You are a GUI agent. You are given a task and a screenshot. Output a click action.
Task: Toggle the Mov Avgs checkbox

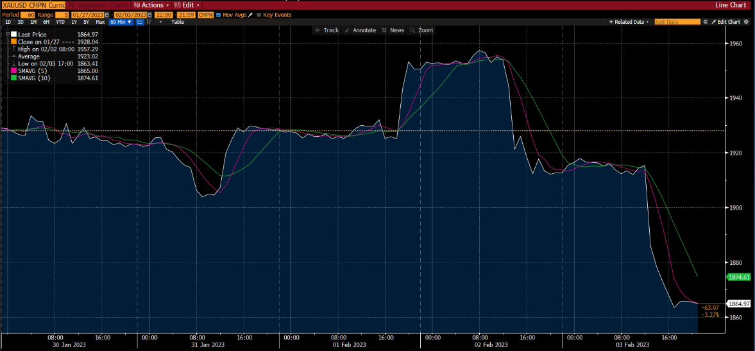click(x=219, y=14)
